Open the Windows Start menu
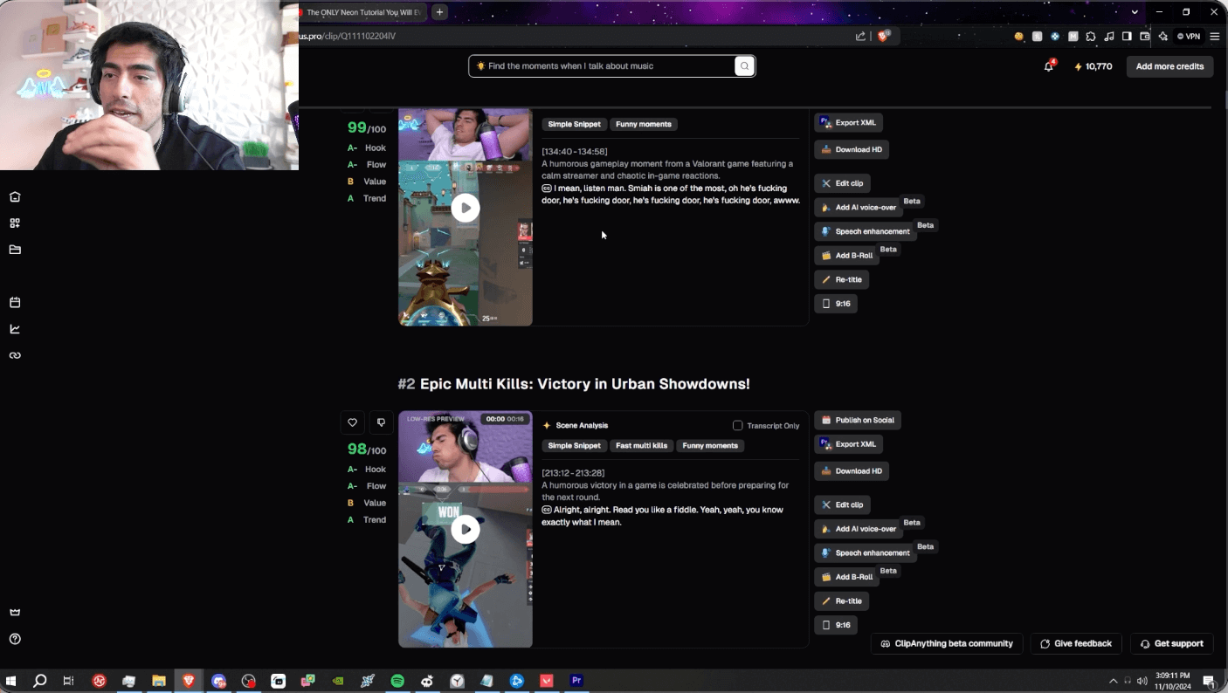 11,681
